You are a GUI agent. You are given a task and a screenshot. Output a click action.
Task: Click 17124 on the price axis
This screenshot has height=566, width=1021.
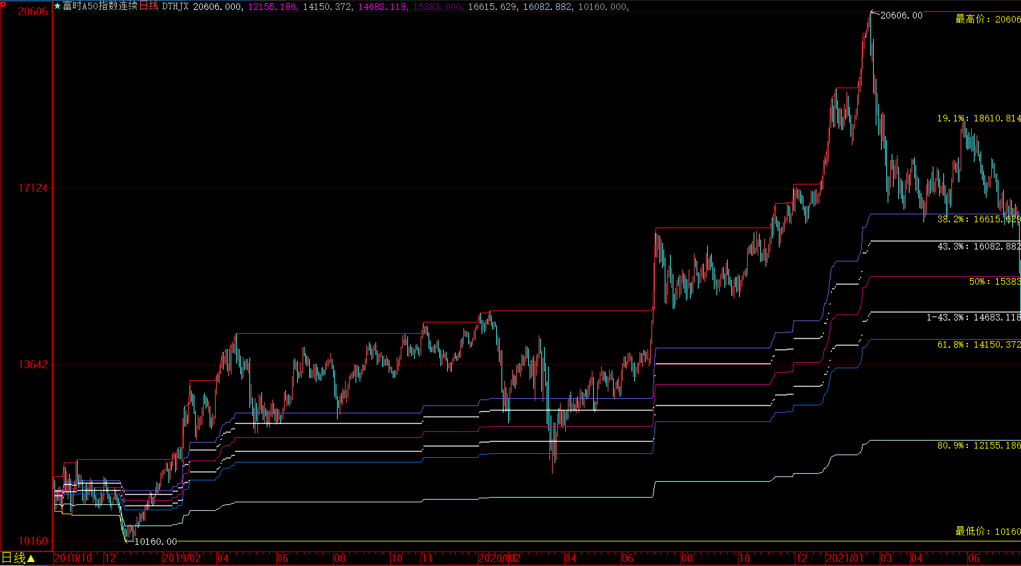pos(33,188)
